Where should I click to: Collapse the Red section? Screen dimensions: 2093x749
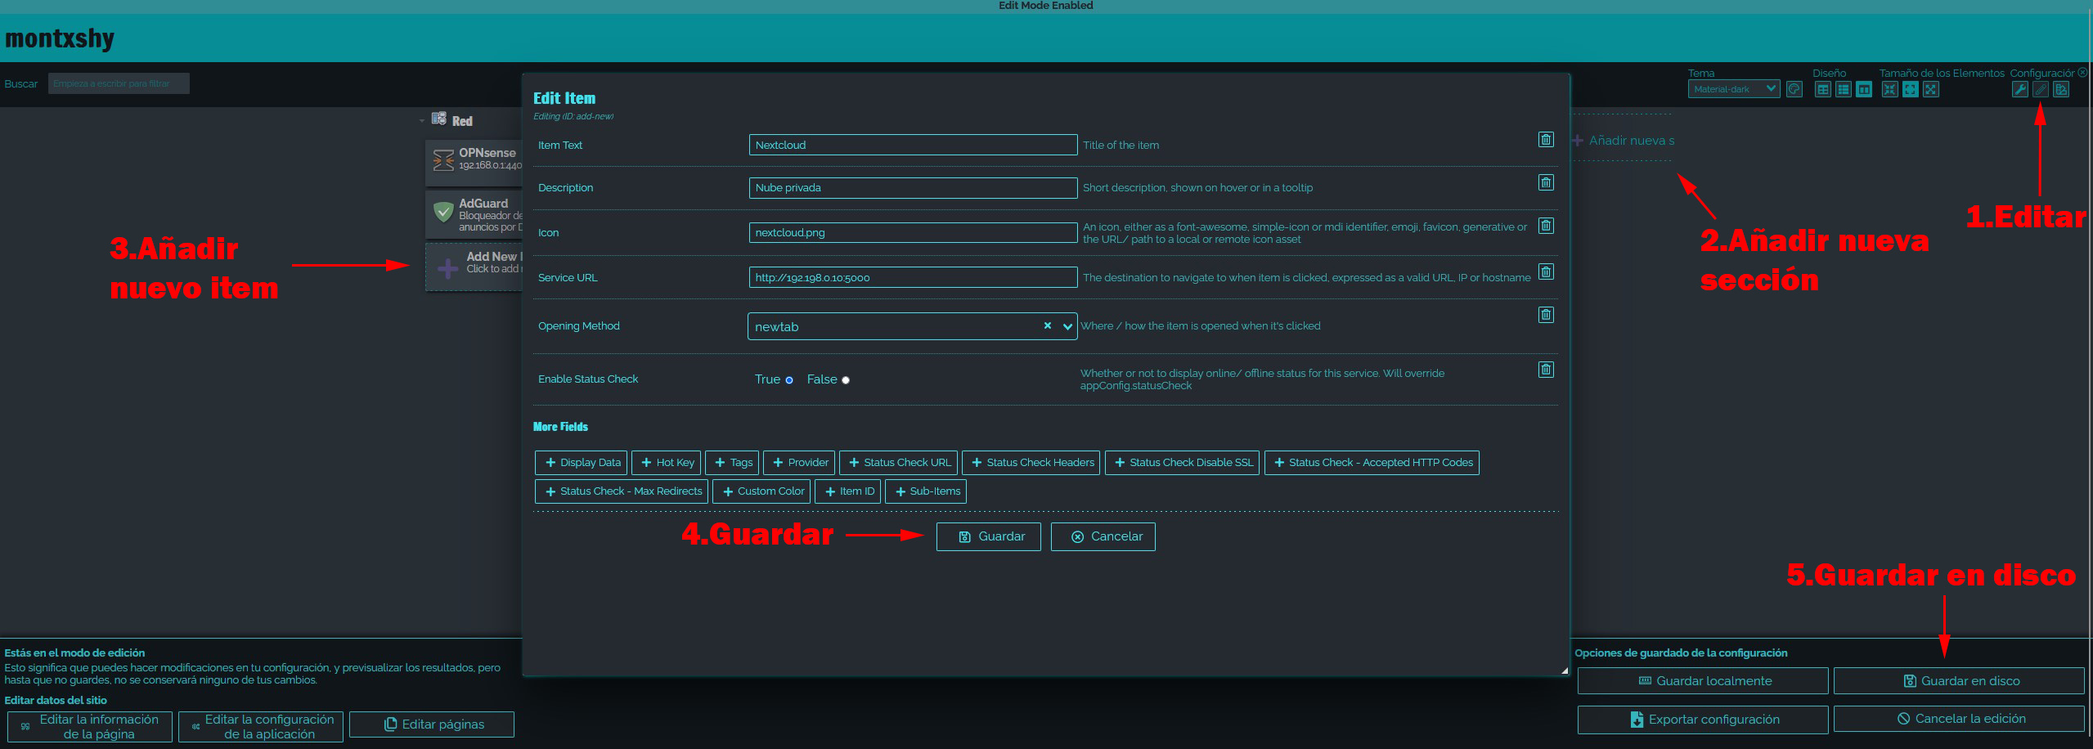(x=422, y=121)
